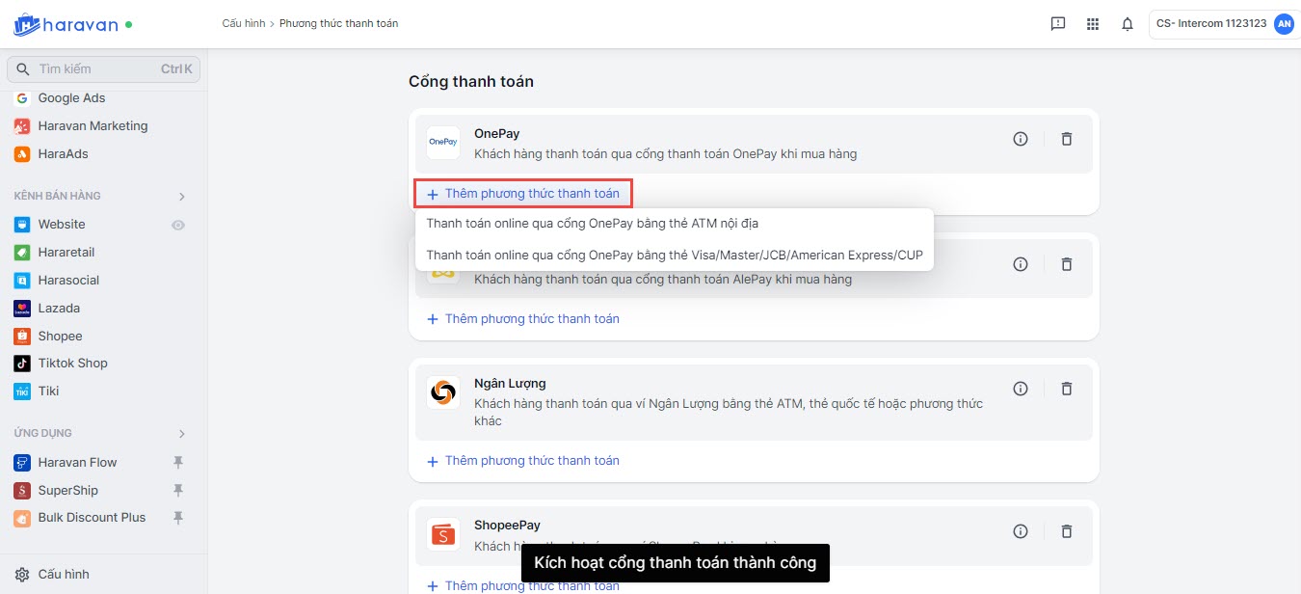This screenshot has width=1301, height=594.
Task: Click the Google Ads sidebar icon
Action: (x=22, y=98)
